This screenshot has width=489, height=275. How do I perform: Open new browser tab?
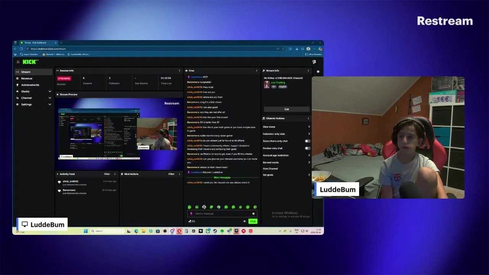pyautogui.click(x=61, y=43)
